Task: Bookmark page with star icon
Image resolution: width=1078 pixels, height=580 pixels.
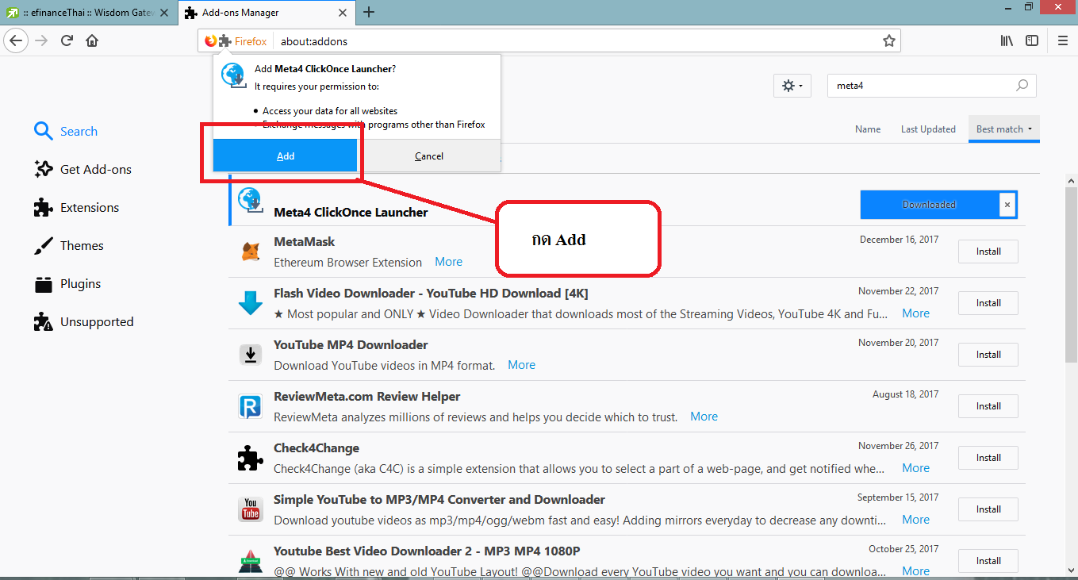Action: (x=888, y=40)
